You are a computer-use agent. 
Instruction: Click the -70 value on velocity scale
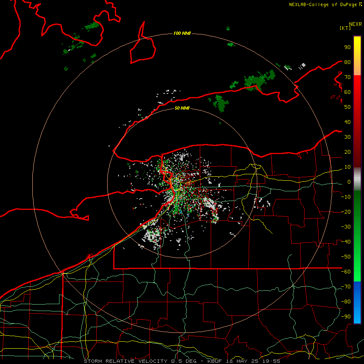[x=346, y=287]
